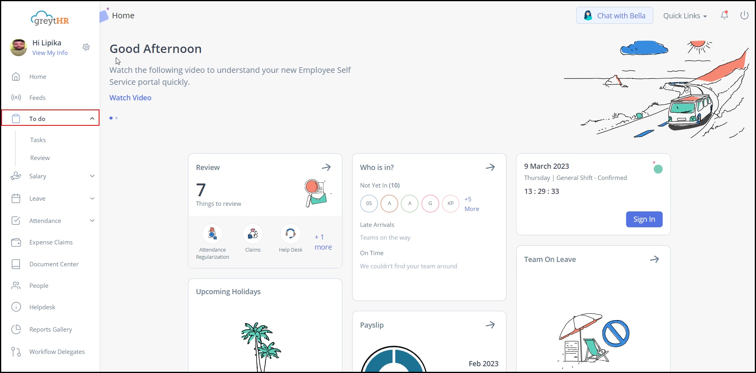Click the Help Desk icon
The image size is (756, 373).
point(290,234)
